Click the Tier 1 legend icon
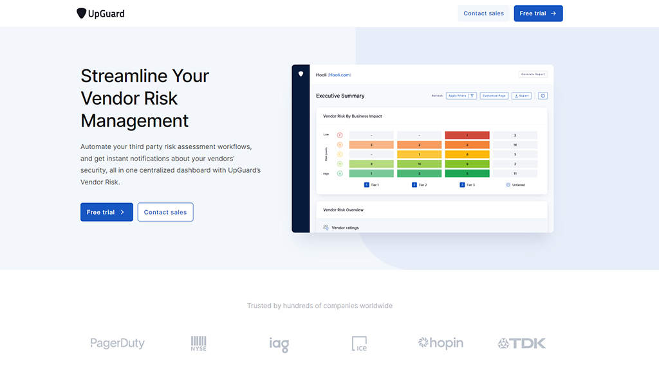Image resolution: width=659 pixels, height=370 pixels. tap(367, 184)
